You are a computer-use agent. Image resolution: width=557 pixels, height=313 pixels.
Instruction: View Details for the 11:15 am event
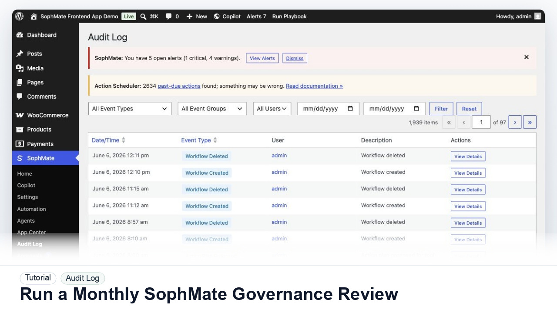[468, 190]
